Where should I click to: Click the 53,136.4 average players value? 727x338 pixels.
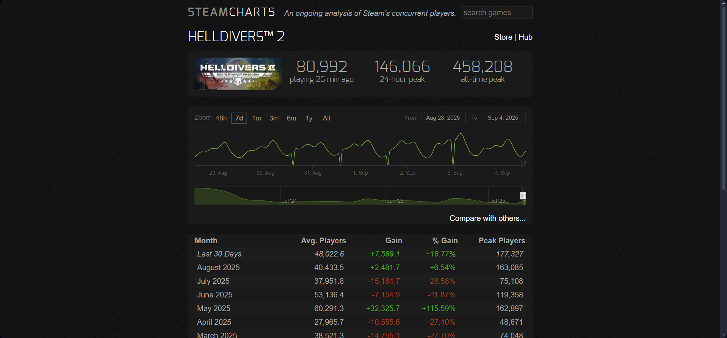pos(329,295)
